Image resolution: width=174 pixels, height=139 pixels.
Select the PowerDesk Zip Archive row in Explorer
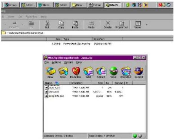[x=82, y=44]
